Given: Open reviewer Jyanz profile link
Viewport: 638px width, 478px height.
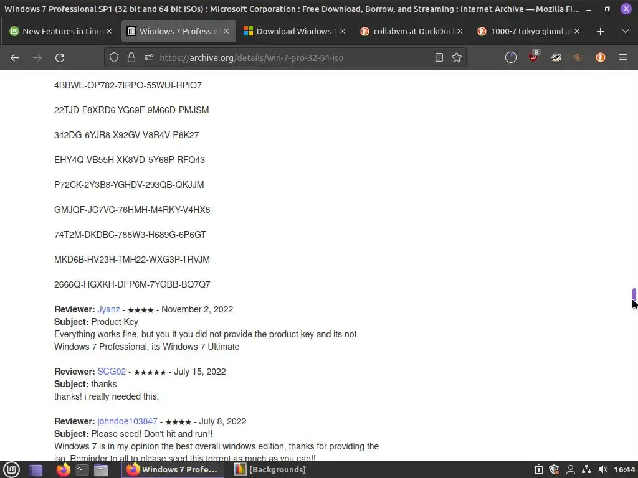Looking at the screenshot, I should (108, 309).
